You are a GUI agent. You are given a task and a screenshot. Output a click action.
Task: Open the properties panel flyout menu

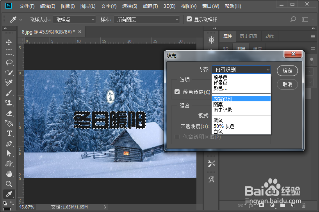coord(313,36)
